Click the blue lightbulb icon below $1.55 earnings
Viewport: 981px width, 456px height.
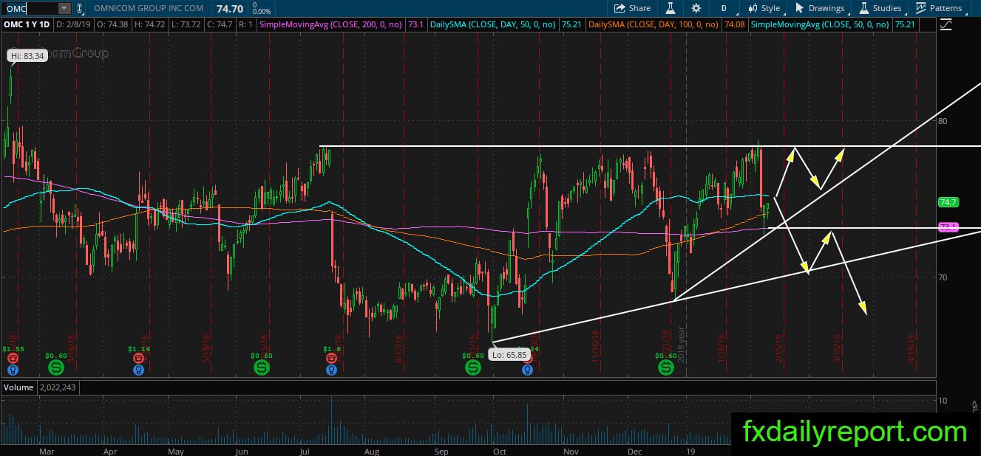tap(13, 370)
